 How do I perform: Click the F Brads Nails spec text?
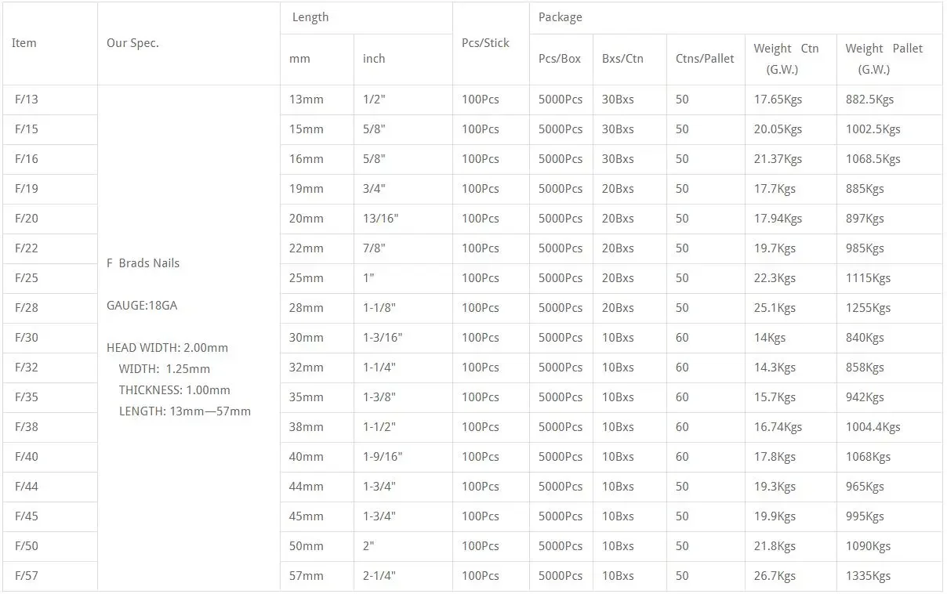143,263
